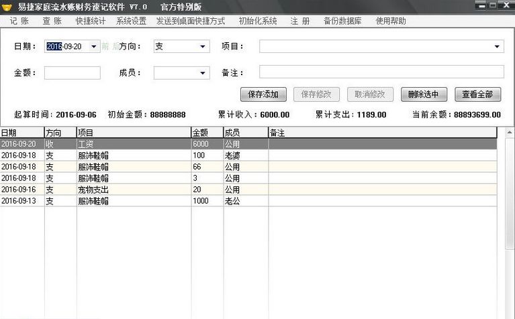515x319 pixels.
Task: Sort by the 方向 column header
Action: click(60, 133)
